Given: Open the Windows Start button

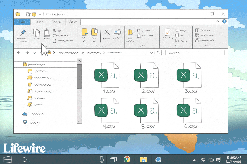Looking at the screenshot, I should click(8, 160).
